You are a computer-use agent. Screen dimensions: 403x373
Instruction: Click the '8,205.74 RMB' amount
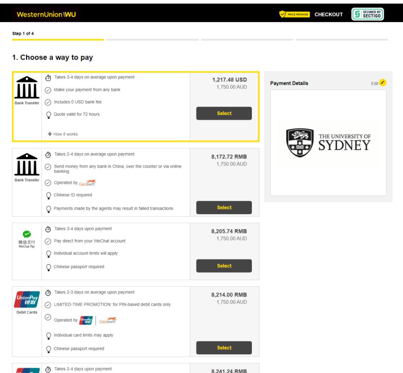(x=229, y=231)
